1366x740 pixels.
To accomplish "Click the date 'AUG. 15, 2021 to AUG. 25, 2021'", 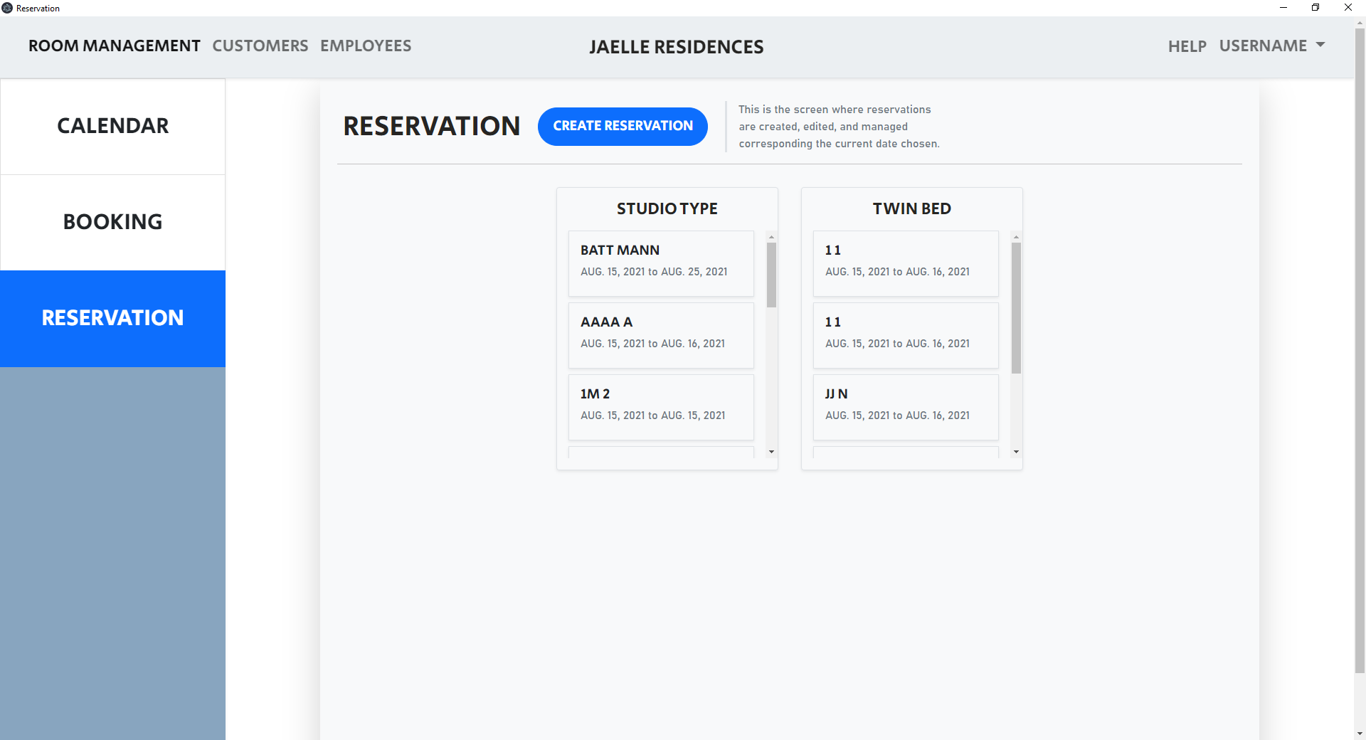I will [x=654, y=272].
